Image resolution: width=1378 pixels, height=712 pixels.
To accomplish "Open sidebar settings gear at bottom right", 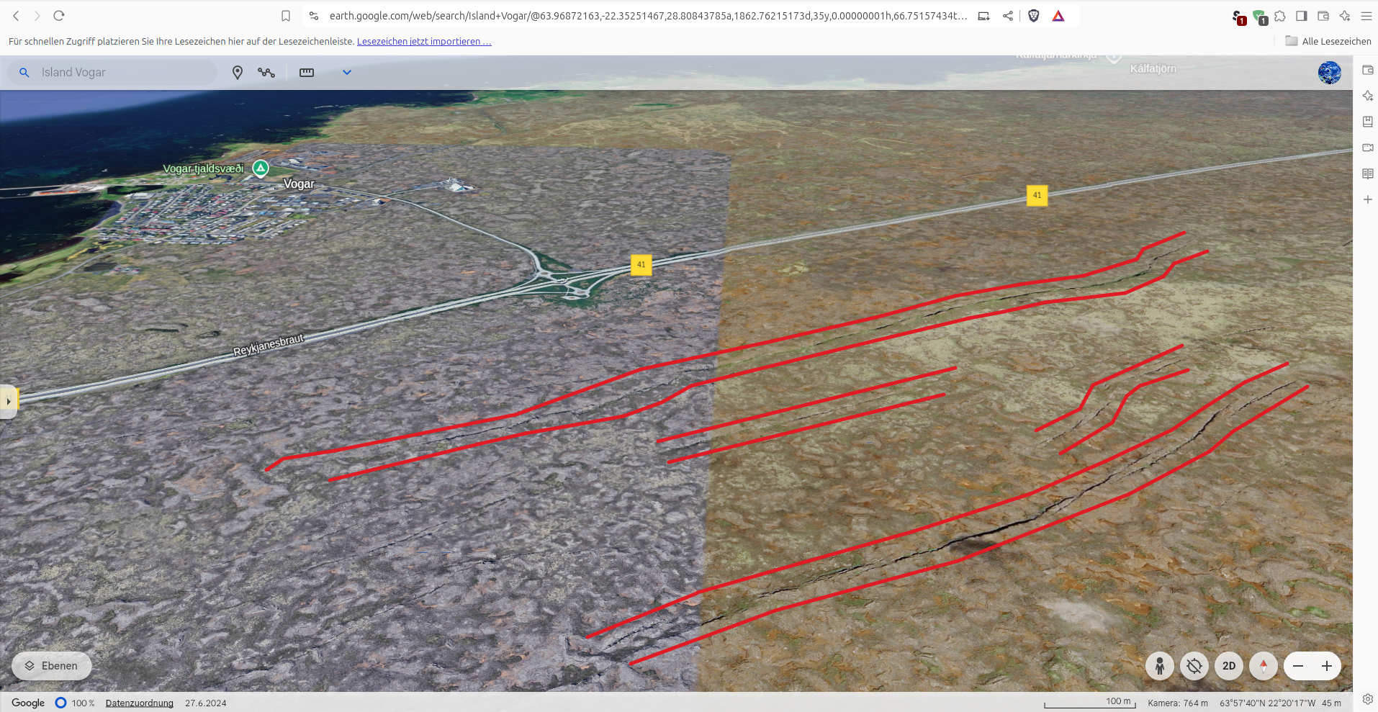I will point(1368,699).
